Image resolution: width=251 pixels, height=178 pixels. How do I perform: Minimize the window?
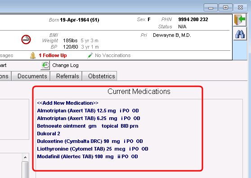click(x=211, y=8)
